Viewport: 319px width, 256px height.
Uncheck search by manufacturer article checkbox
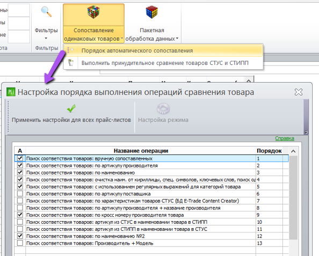(x=20, y=165)
